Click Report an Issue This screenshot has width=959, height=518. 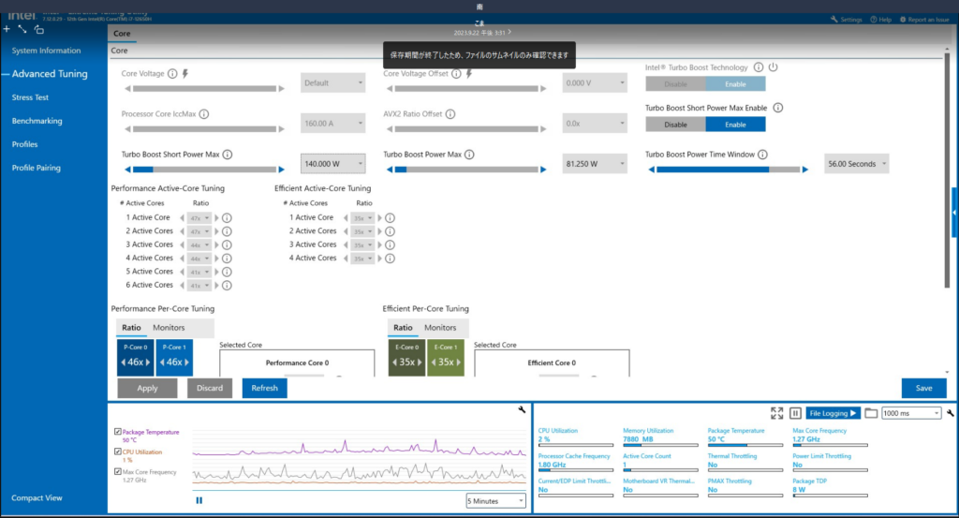point(924,20)
